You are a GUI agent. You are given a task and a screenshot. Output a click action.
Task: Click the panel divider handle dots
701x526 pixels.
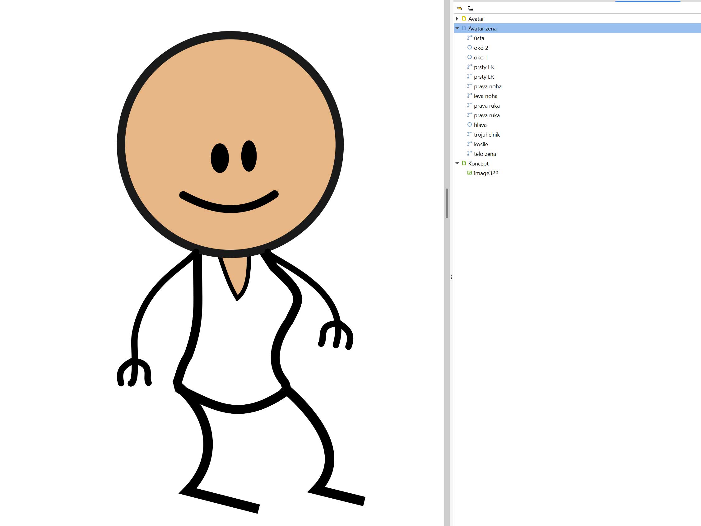451,277
